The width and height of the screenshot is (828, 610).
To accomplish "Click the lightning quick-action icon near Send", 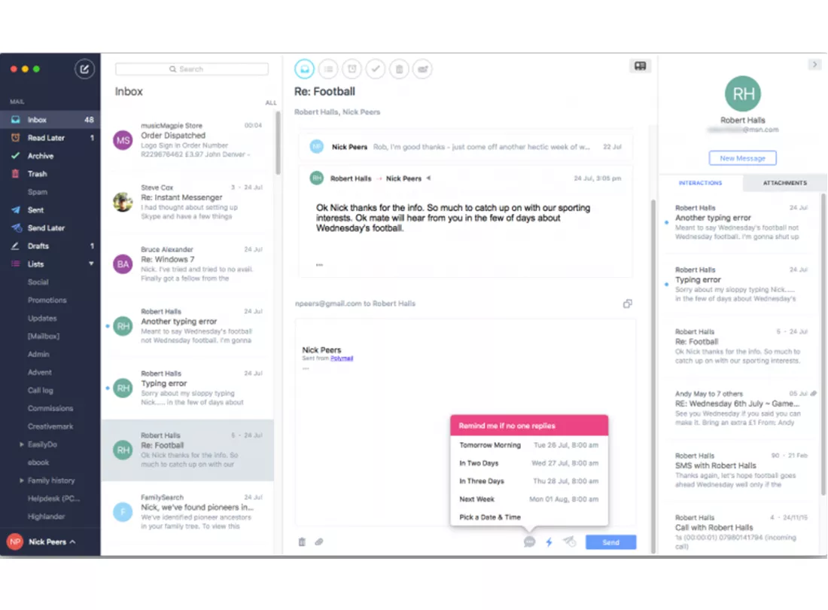I will (x=549, y=541).
